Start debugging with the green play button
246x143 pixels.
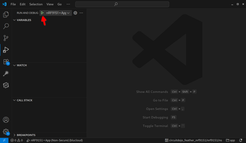click(42, 13)
